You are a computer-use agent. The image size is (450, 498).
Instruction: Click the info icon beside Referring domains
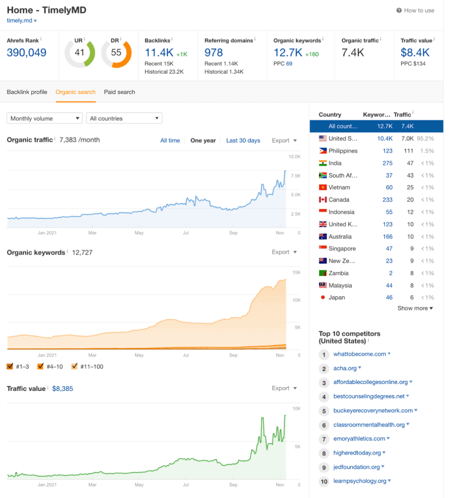pyautogui.click(x=255, y=39)
